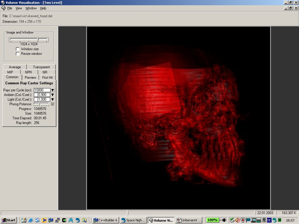This screenshot has width=299, height=224.
Task: Expand the Rays per Cycle dropdown arrow
Action: point(53,90)
